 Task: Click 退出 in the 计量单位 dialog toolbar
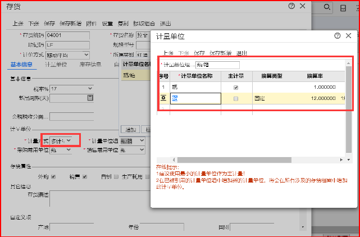241,53
